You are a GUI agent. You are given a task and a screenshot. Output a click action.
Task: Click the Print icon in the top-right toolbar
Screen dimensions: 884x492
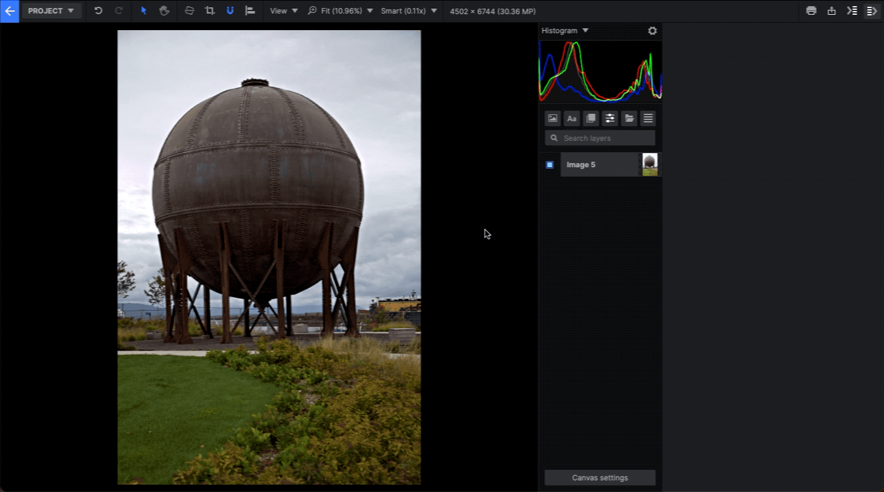click(x=811, y=10)
